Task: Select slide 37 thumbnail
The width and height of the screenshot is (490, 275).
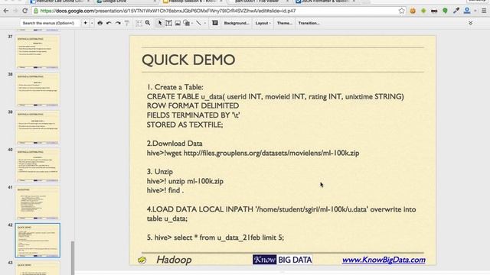Action: (38, 51)
